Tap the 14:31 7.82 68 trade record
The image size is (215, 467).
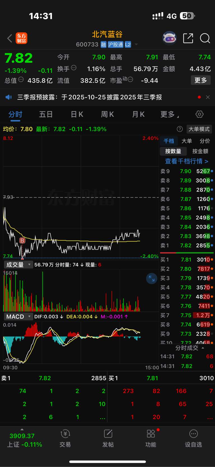pyautogui.click(x=187, y=356)
